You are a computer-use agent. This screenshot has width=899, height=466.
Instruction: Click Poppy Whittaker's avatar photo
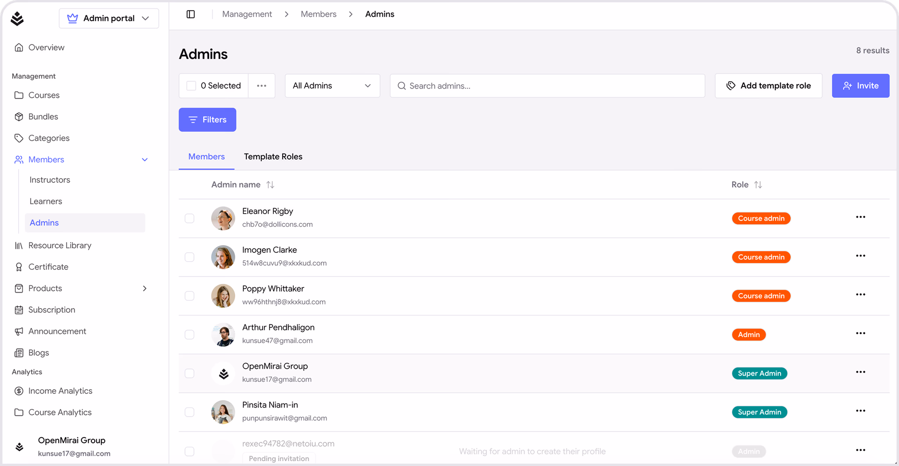223,296
